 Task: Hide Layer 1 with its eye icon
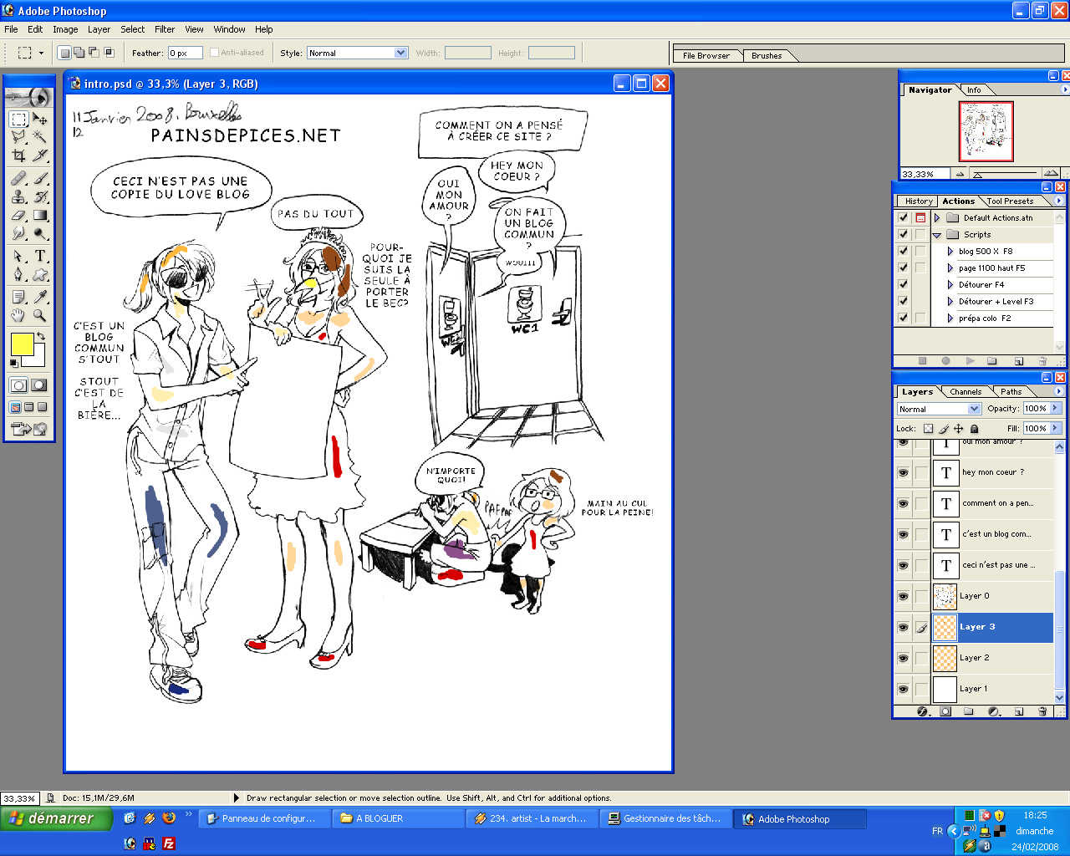point(903,689)
